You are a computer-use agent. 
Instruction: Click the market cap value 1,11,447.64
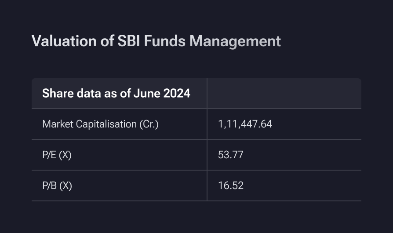(x=245, y=124)
